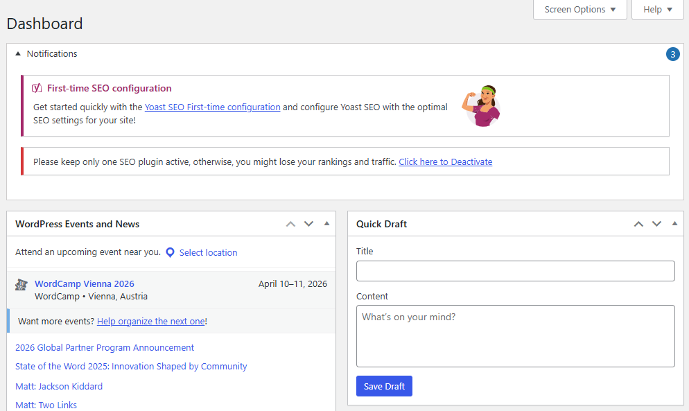689x411 pixels.
Task: Click here to Deactivate extra SEO plugin
Action: tap(445, 161)
